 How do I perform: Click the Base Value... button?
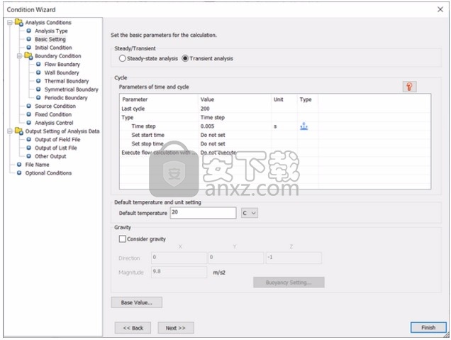click(x=137, y=302)
